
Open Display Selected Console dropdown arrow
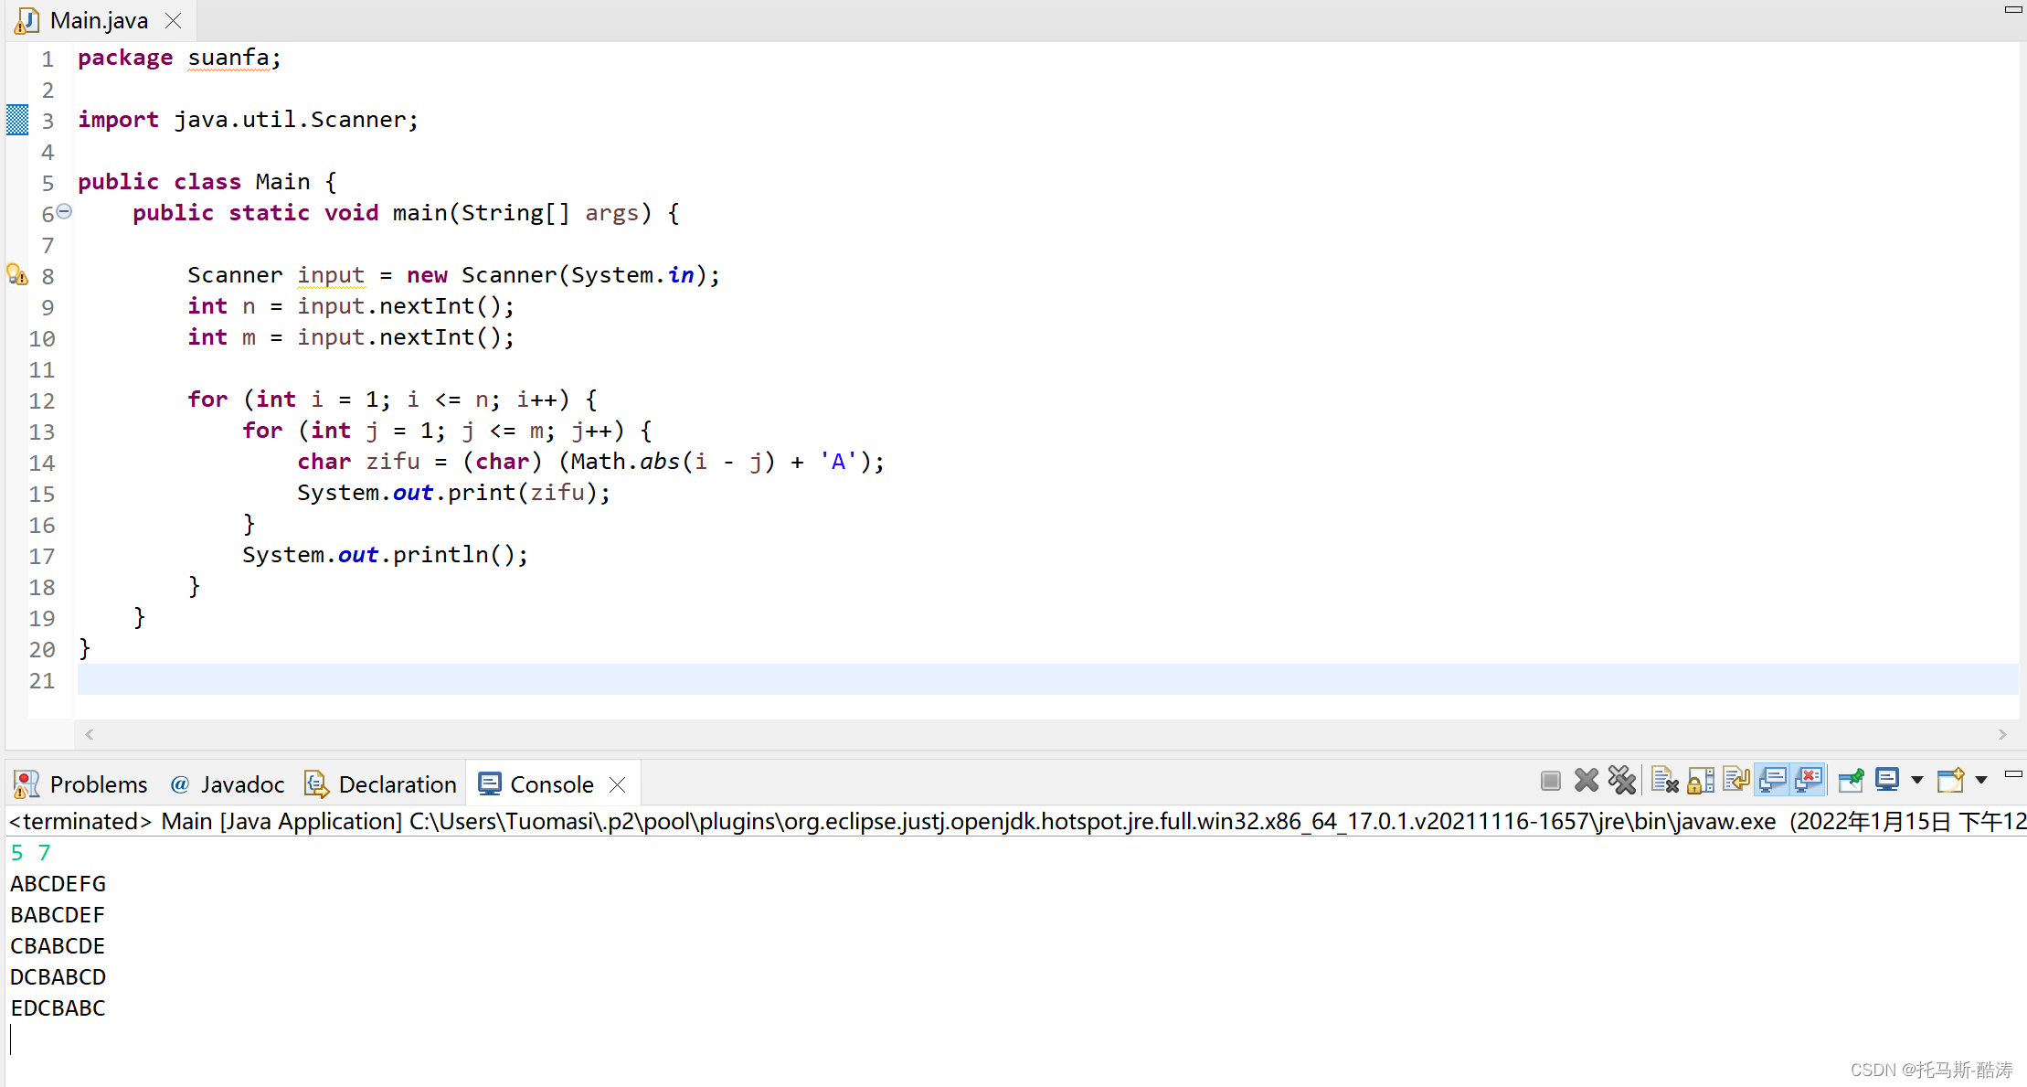[x=1917, y=781]
